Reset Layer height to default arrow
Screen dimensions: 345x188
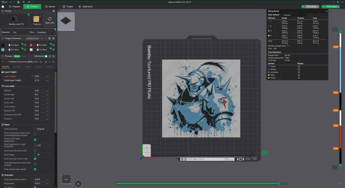point(32,76)
